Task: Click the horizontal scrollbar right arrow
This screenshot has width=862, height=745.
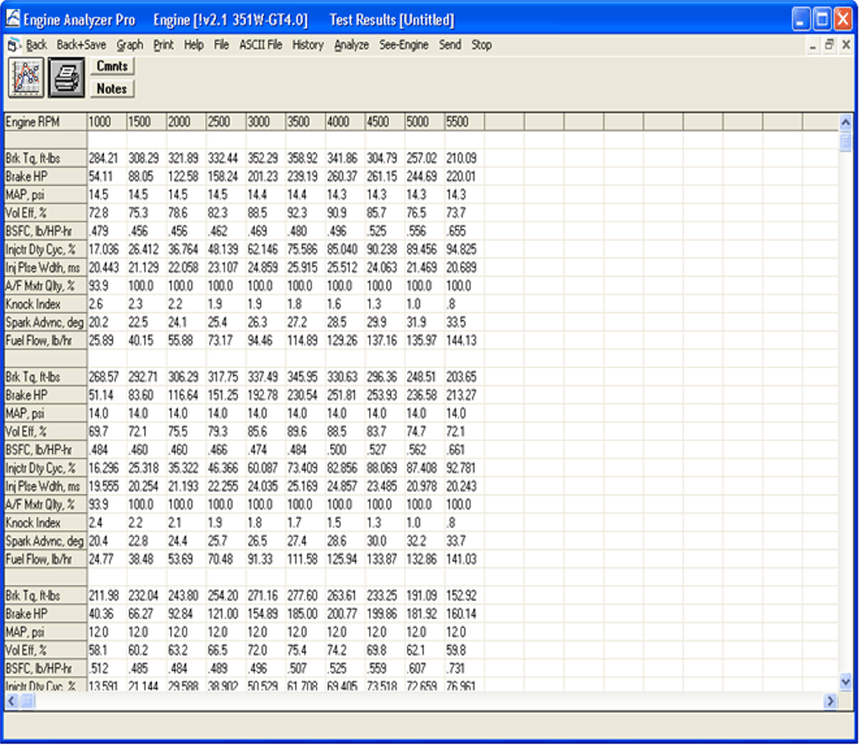Action: [x=831, y=700]
